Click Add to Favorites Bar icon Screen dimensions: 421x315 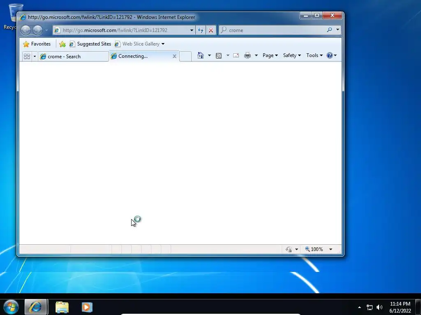(62, 44)
